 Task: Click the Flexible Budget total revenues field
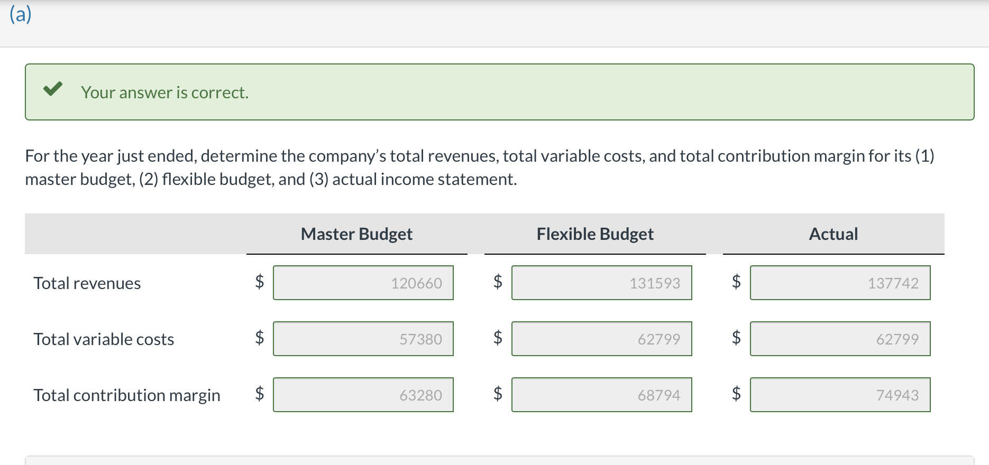click(601, 283)
